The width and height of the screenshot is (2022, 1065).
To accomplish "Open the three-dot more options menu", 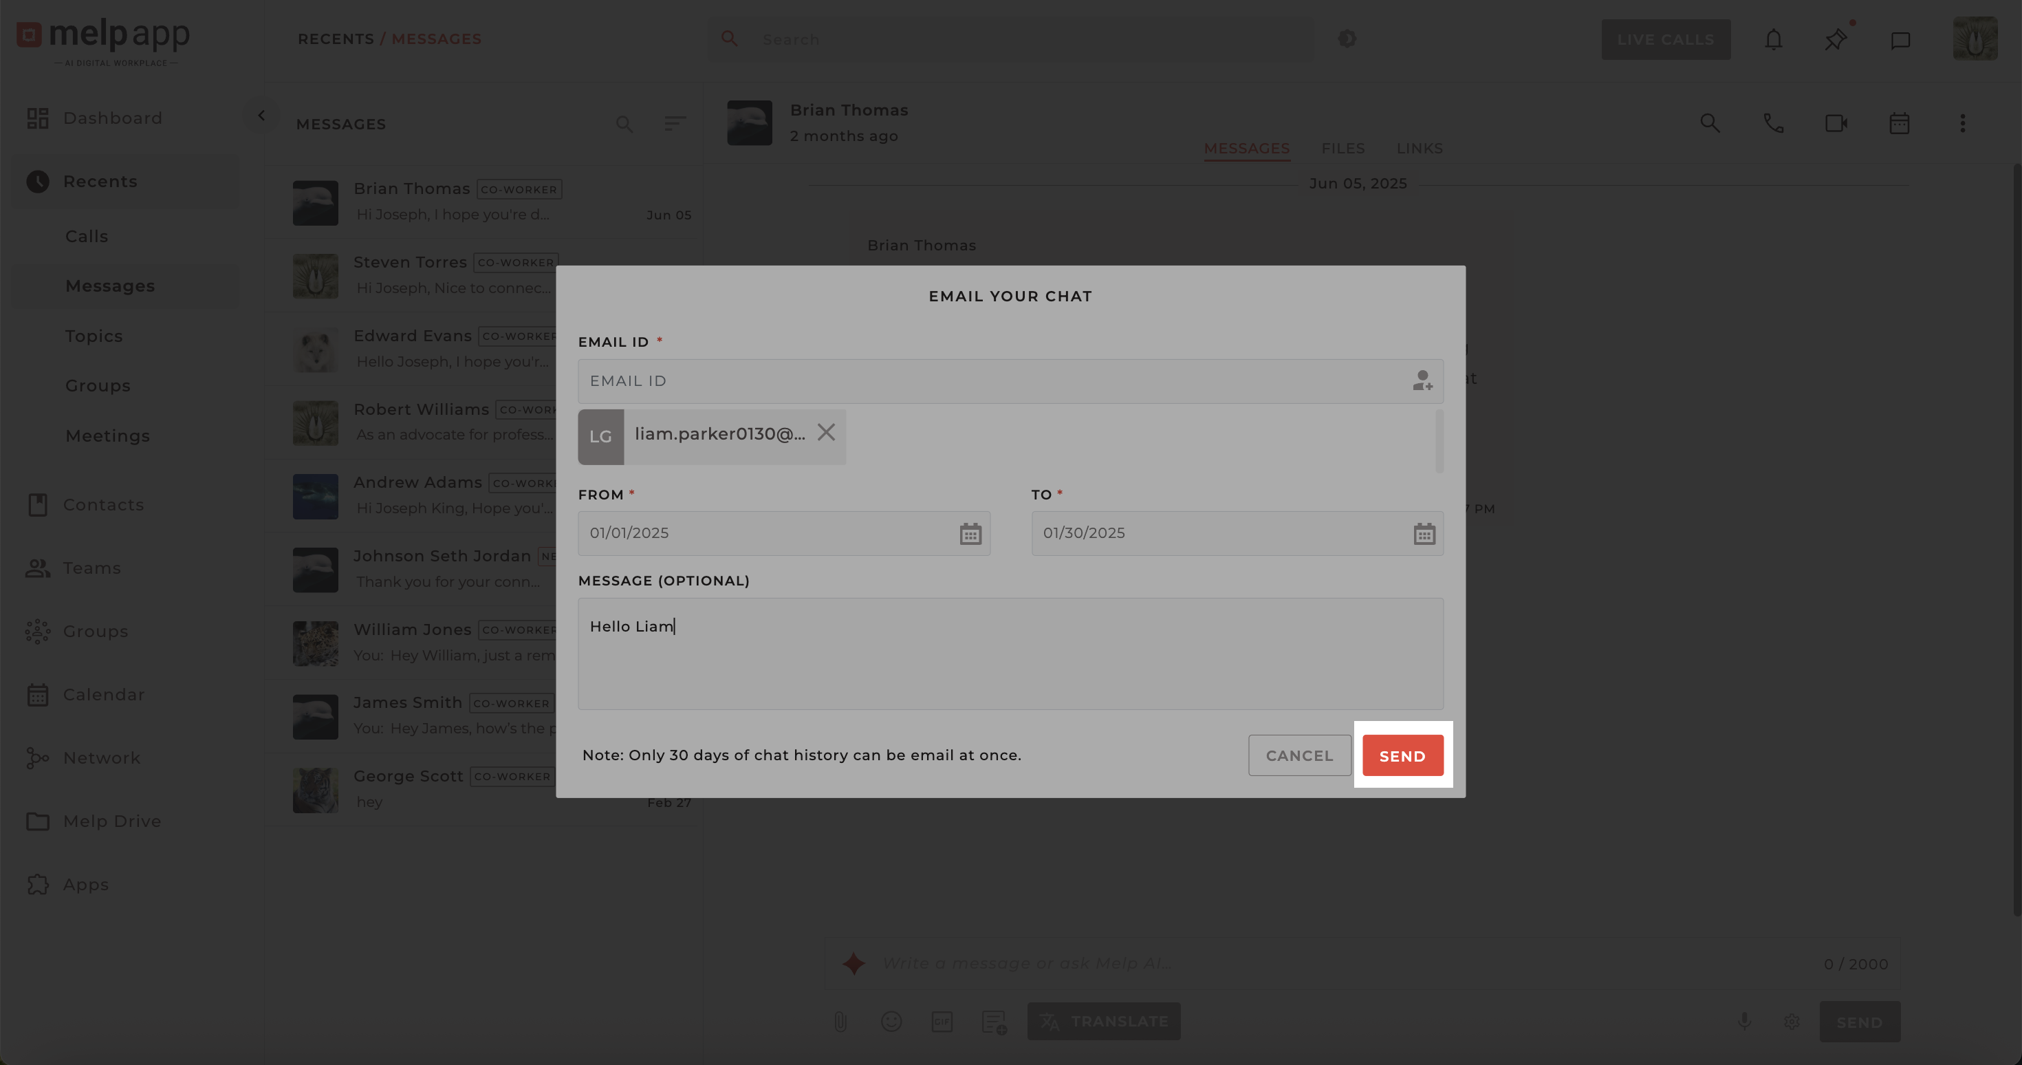I will 1962,123.
